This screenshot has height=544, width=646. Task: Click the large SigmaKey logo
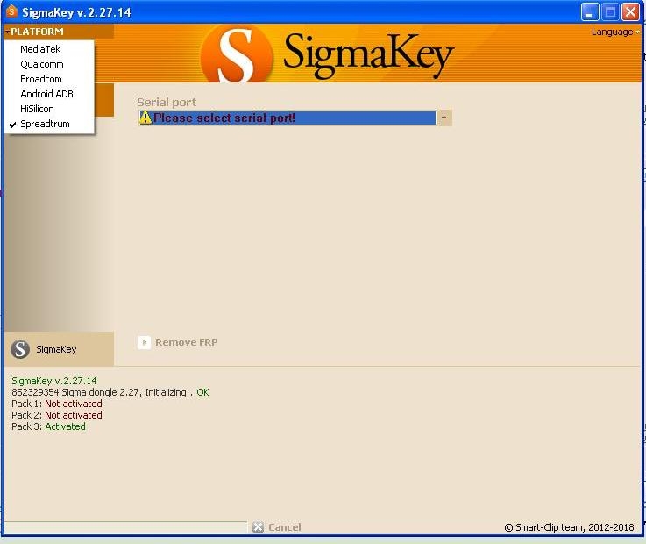coord(328,54)
